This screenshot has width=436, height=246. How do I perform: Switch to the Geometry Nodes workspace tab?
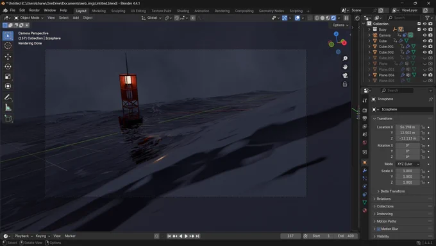pos(271,11)
